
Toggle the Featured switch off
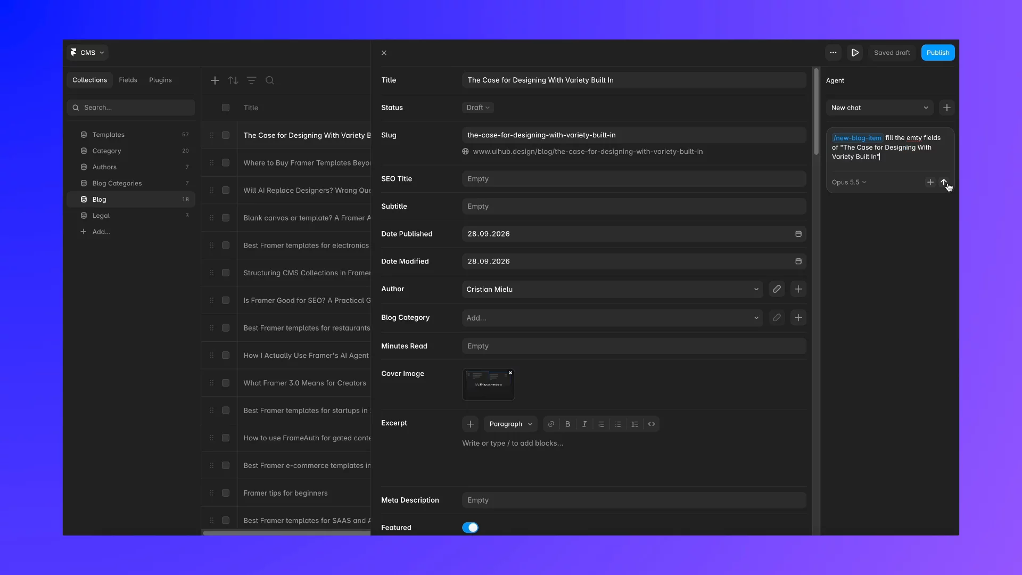[470, 528]
